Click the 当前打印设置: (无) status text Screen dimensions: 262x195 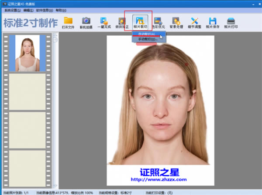click(x=159, y=193)
